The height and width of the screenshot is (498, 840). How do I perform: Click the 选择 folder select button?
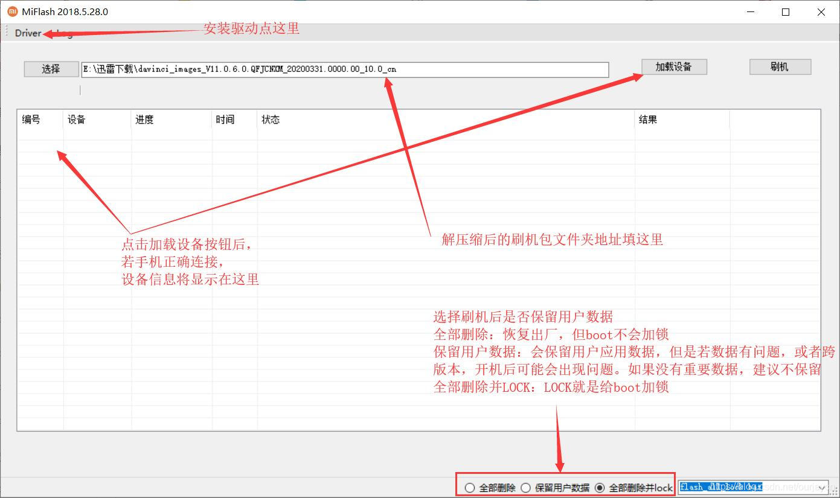point(51,69)
